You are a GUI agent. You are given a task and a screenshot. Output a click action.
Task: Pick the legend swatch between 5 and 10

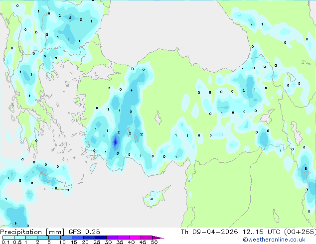coord(54,238)
